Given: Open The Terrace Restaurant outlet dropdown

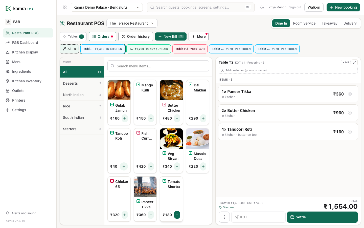Looking at the screenshot, I should 132,23.
